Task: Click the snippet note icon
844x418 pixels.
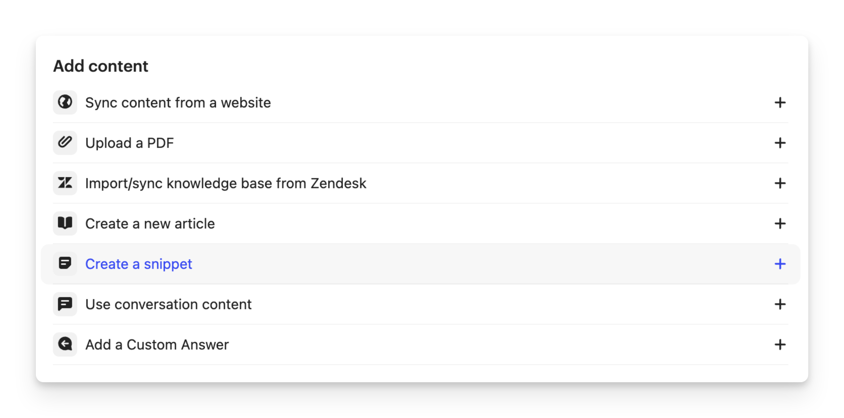Action: 65,264
